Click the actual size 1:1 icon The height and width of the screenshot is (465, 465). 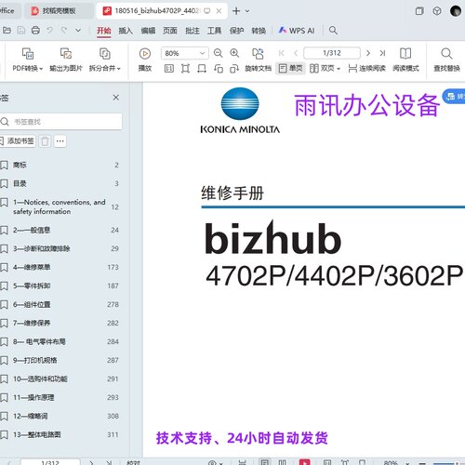pyautogui.click(x=169, y=68)
